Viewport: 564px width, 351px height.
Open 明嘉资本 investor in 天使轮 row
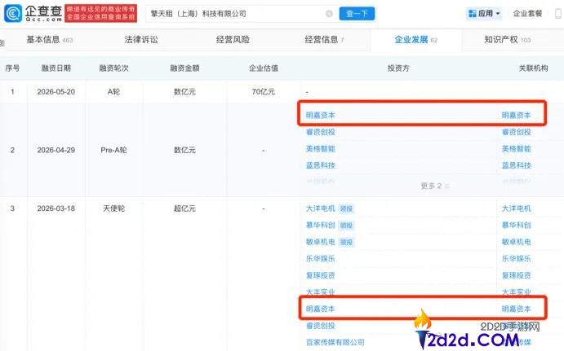[320, 309]
